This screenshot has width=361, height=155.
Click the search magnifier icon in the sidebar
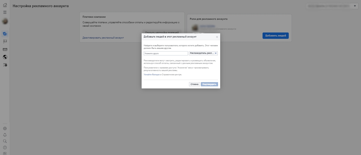click(5, 141)
